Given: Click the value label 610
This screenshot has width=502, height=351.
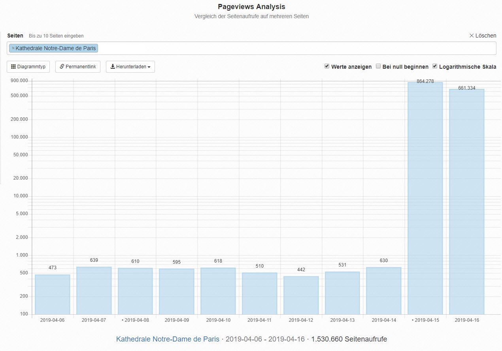Looking at the screenshot, I should (135, 261).
